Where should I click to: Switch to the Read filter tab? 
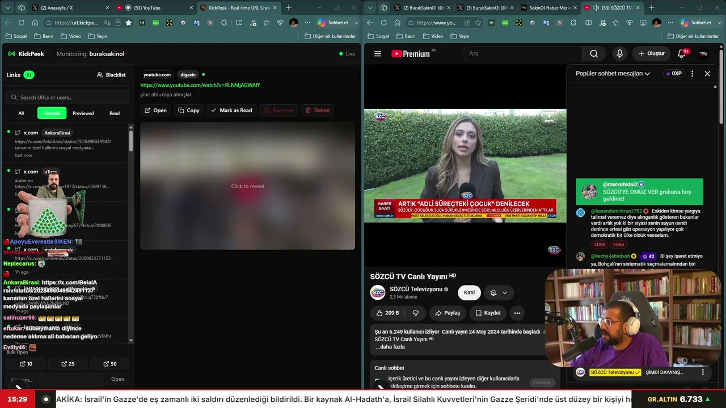(115, 113)
